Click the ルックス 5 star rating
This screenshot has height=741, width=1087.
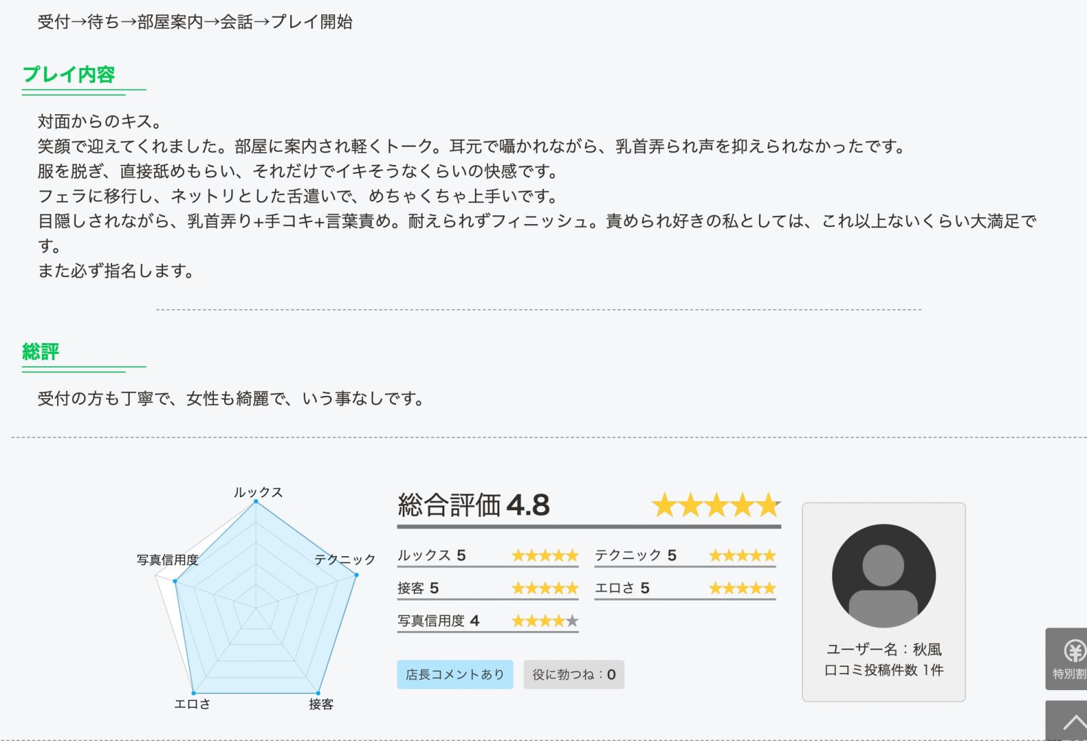point(545,556)
